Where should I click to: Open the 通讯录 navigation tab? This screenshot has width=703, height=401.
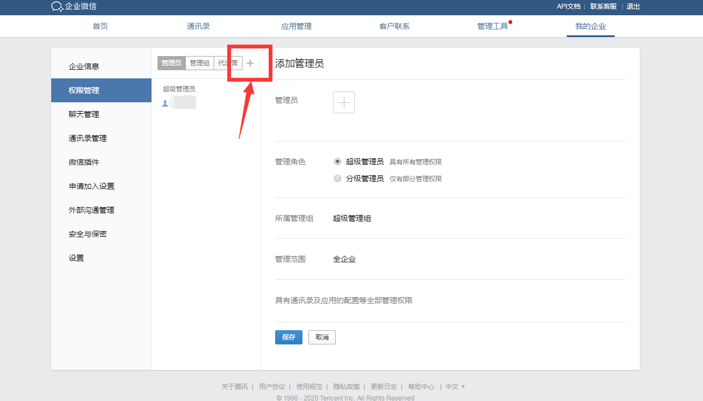pos(198,26)
